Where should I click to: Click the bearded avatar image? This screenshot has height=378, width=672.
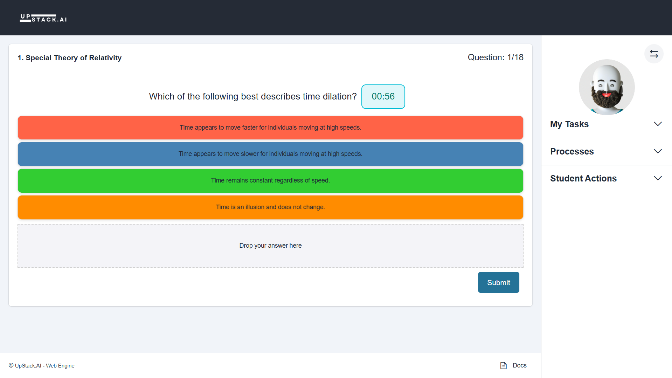click(607, 87)
